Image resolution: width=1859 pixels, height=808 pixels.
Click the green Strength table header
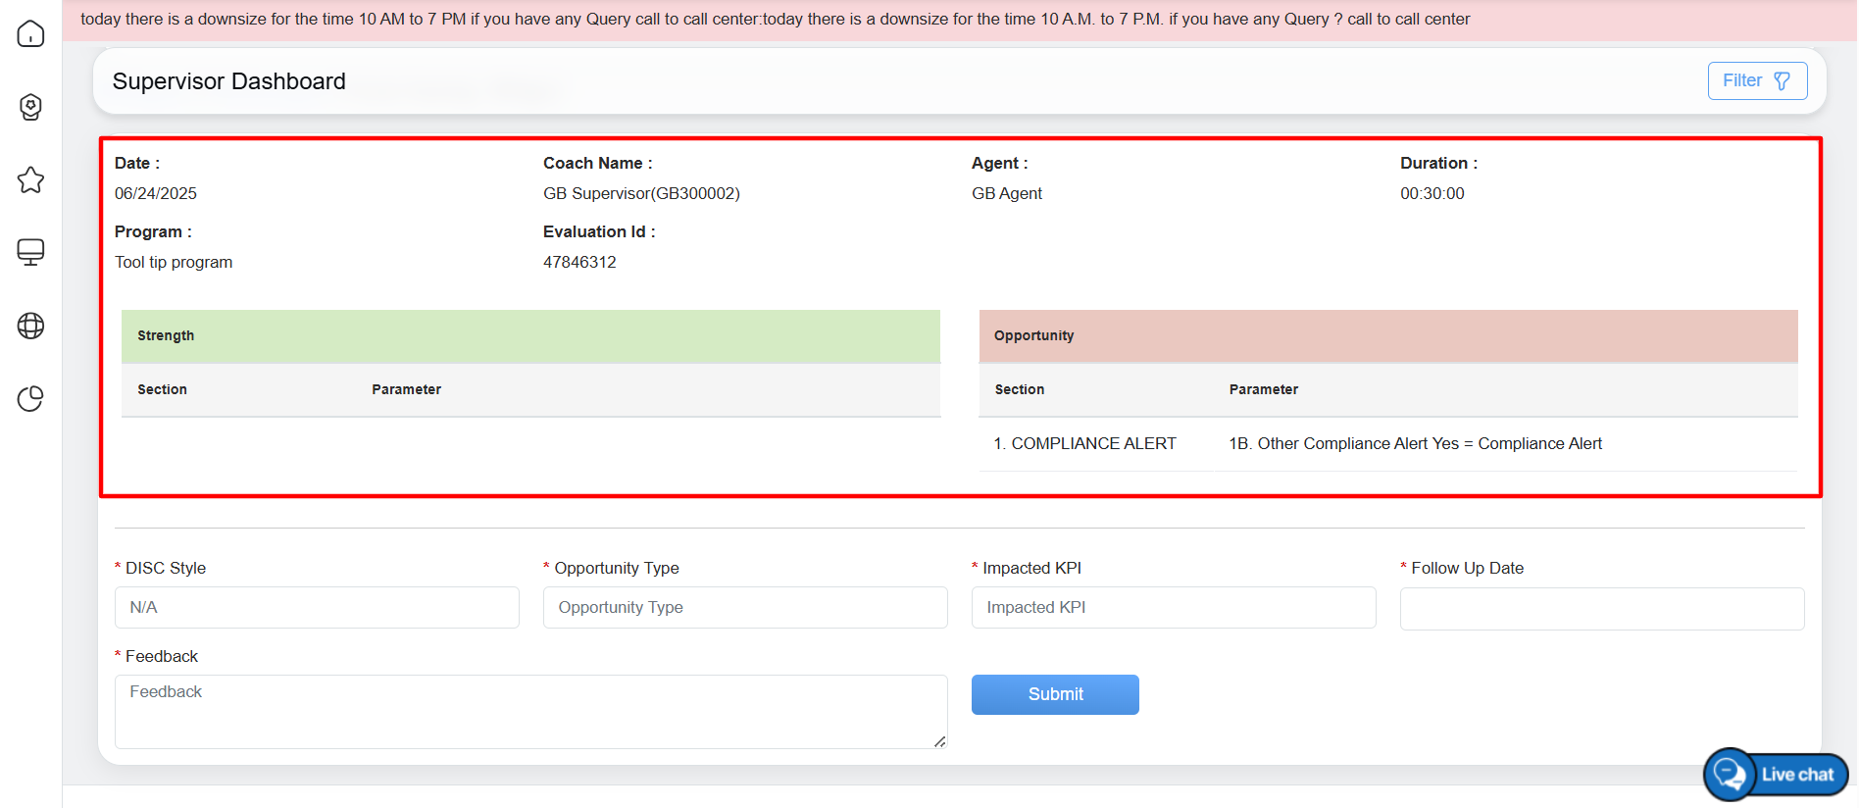point(530,336)
